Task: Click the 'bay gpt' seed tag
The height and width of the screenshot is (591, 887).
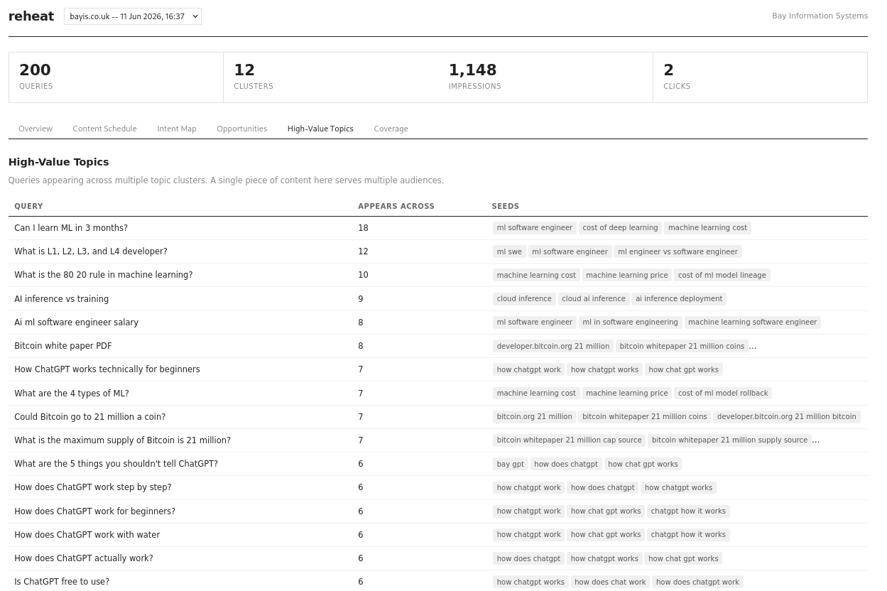Action: pos(510,464)
